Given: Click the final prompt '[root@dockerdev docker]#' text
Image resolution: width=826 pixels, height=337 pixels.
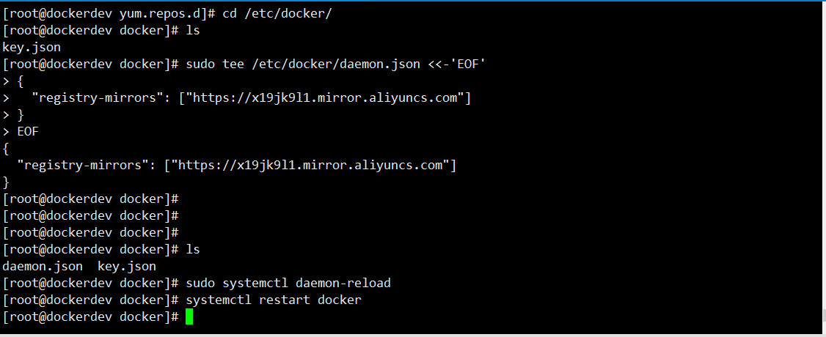Looking at the screenshot, I should [x=91, y=317].
